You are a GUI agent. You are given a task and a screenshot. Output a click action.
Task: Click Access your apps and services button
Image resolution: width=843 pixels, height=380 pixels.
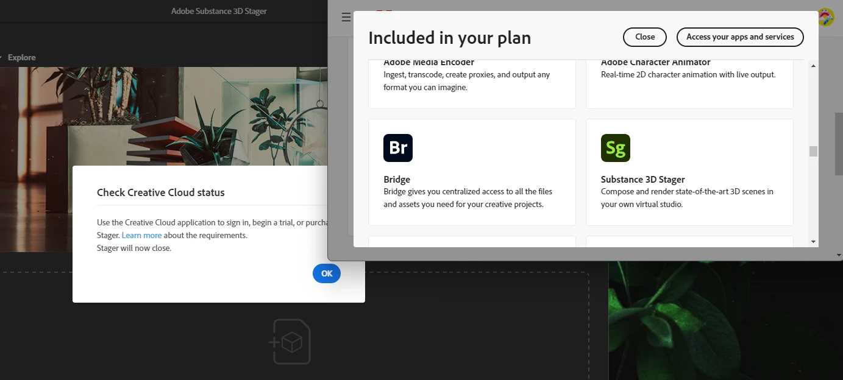coord(740,37)
